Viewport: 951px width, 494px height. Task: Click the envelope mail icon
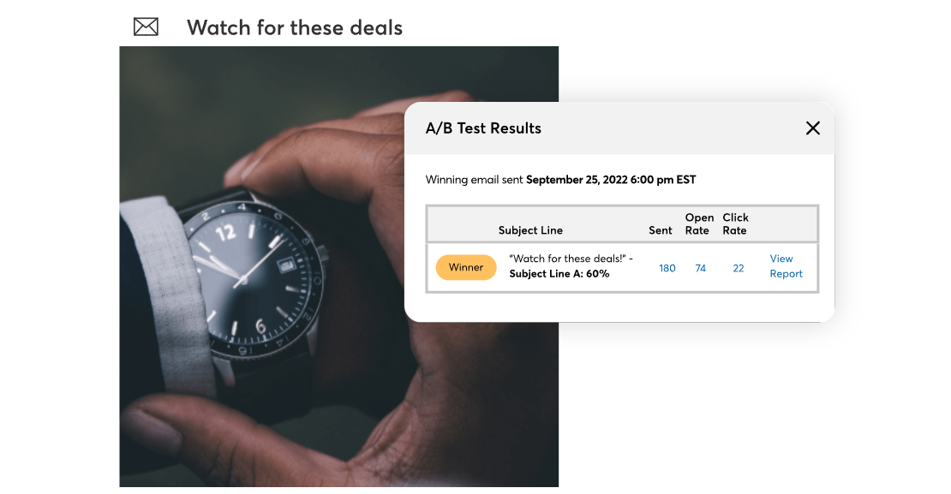point(146,27)
